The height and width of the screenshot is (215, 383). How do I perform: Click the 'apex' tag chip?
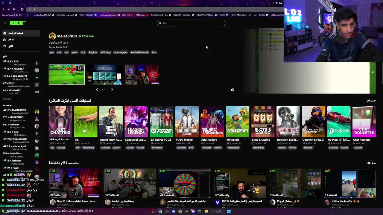(x=75, y=52)
